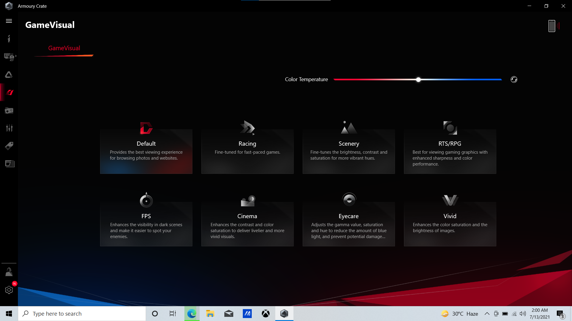Screen dimensions: 572x321
Task: Open the hamburger navigation menu
Action: coord(9,21)
